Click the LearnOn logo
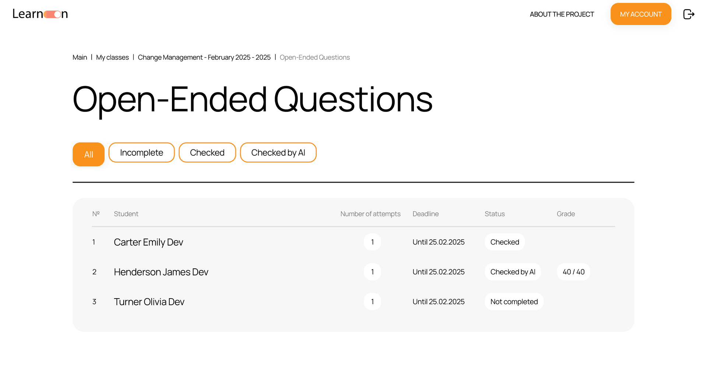This screenshot has height=391, width=707. point(40,14)
